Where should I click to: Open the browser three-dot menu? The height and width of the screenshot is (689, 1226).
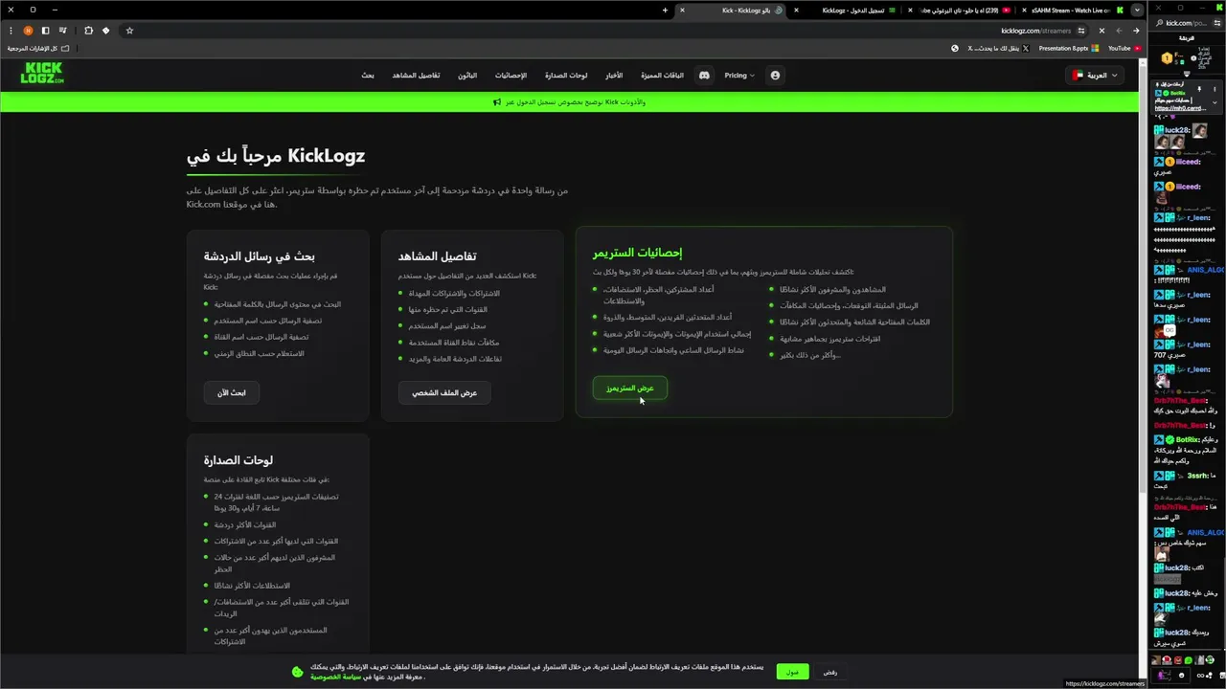click(x=11, y=31)
